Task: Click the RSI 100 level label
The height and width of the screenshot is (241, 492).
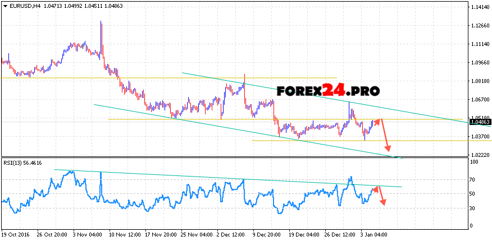Action: [x=474, y=162]
